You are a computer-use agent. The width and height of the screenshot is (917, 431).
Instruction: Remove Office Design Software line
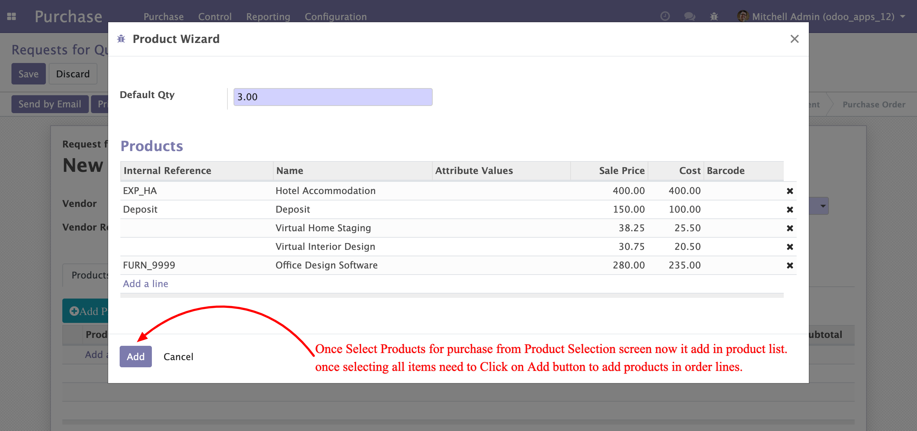tap(789, 265)
